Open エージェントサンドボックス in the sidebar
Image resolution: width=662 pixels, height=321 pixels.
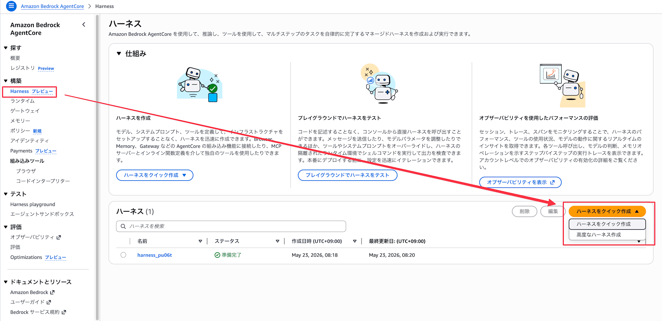click(42, 214)
